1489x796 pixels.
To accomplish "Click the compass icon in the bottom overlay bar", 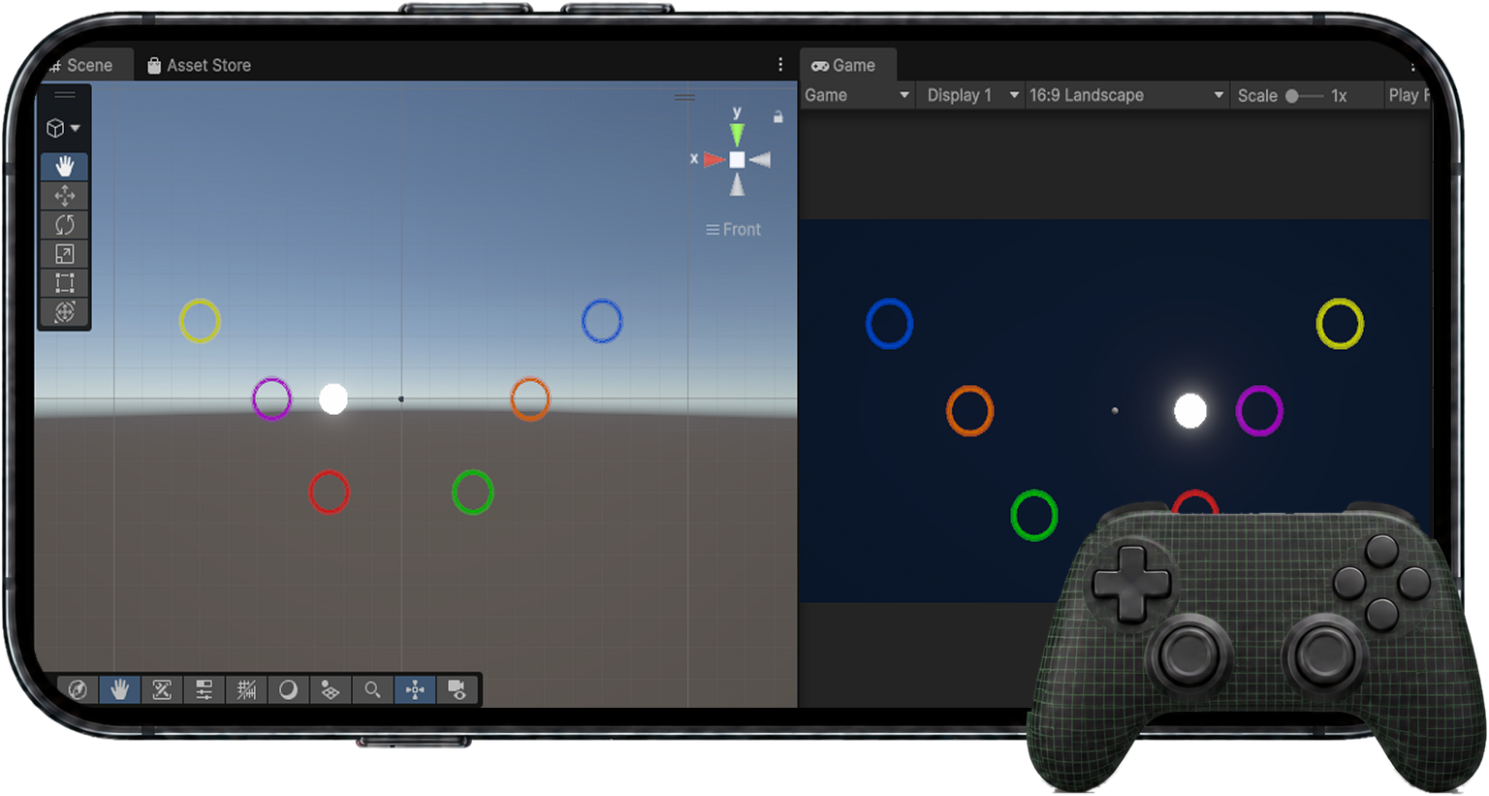I will 78,689.
